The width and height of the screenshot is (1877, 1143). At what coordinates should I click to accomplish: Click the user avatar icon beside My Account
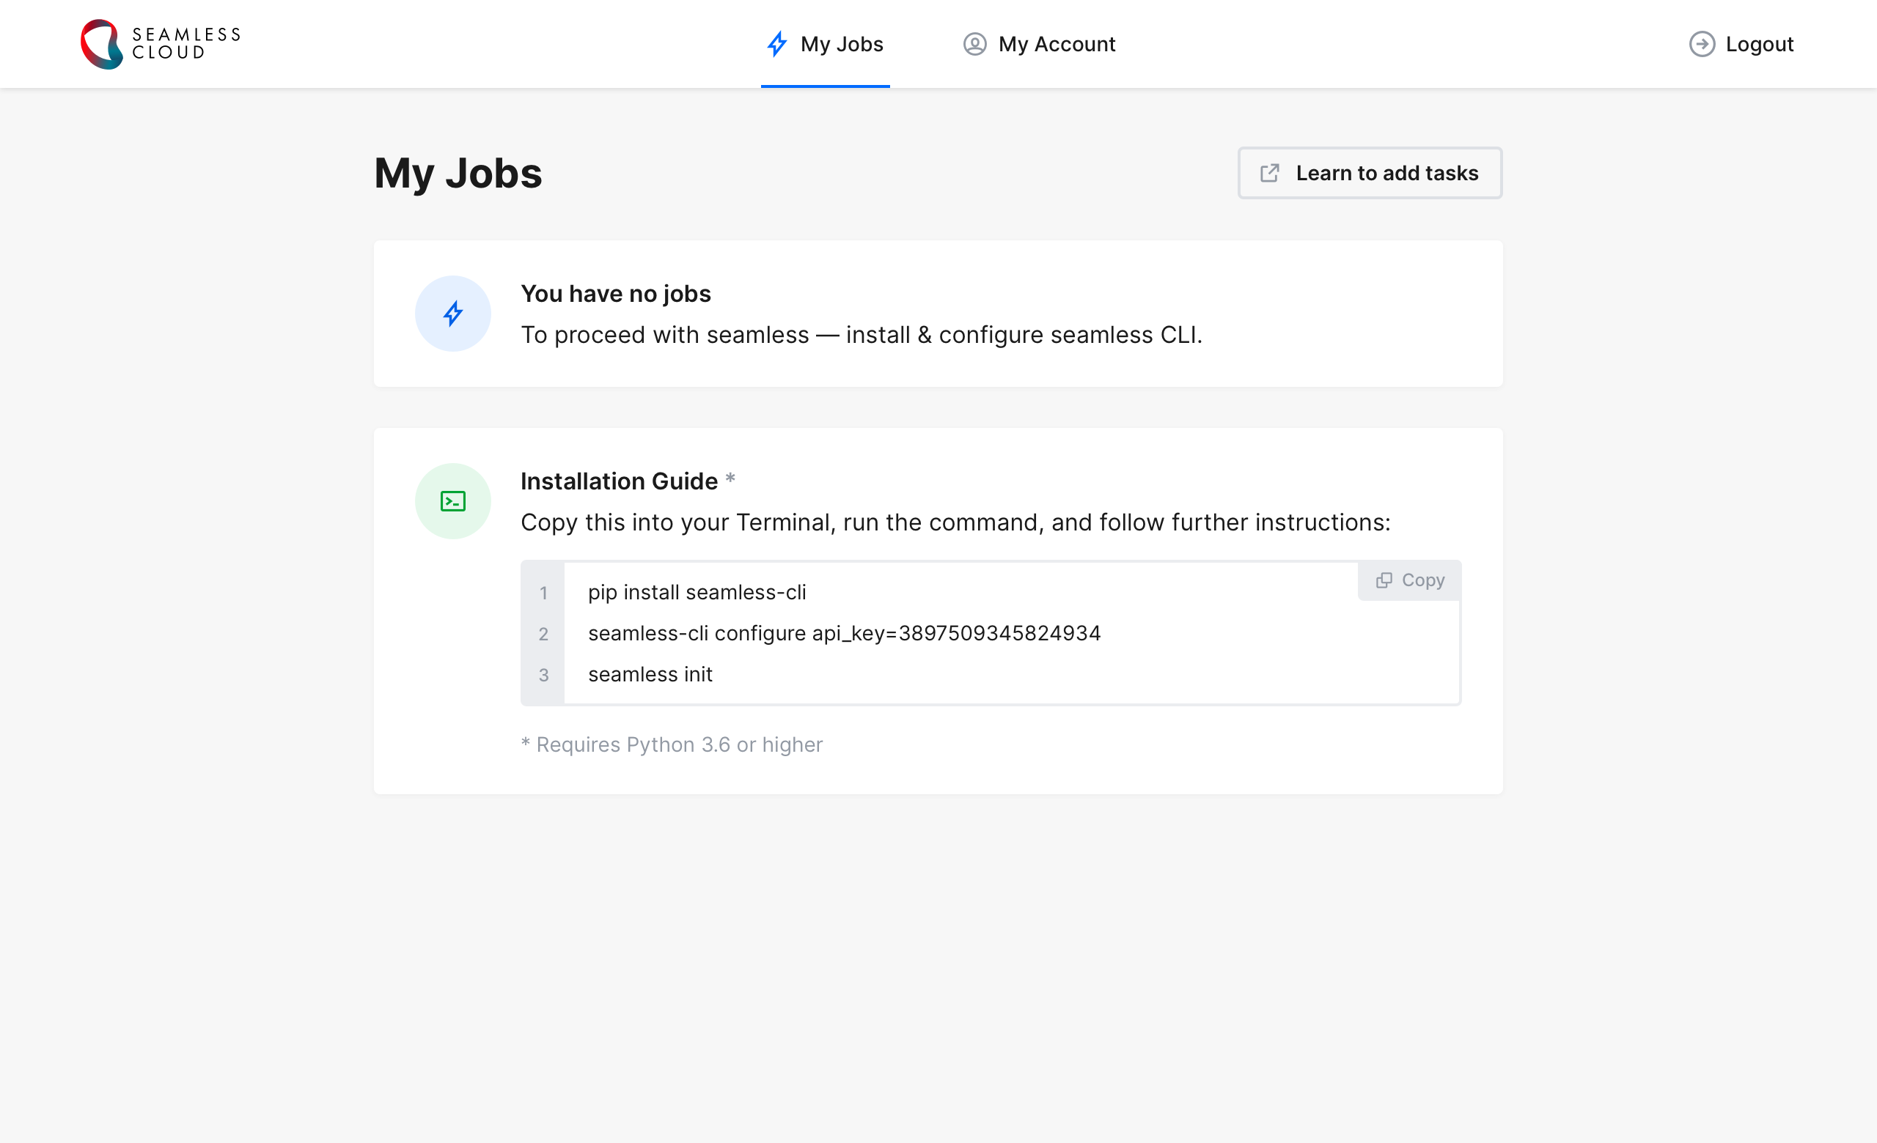[x=974, y=44]
